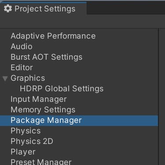Open the Physics settings category
Image resolution: width=165 pixels, height=165 pixels.
coord(26,131)
